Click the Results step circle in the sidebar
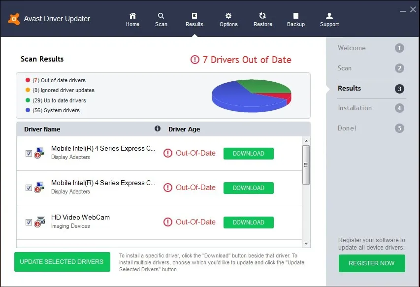This screenshot has height=287, width=420. (399, 89)
